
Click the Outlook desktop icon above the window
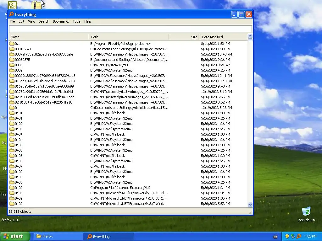point(12,5)
